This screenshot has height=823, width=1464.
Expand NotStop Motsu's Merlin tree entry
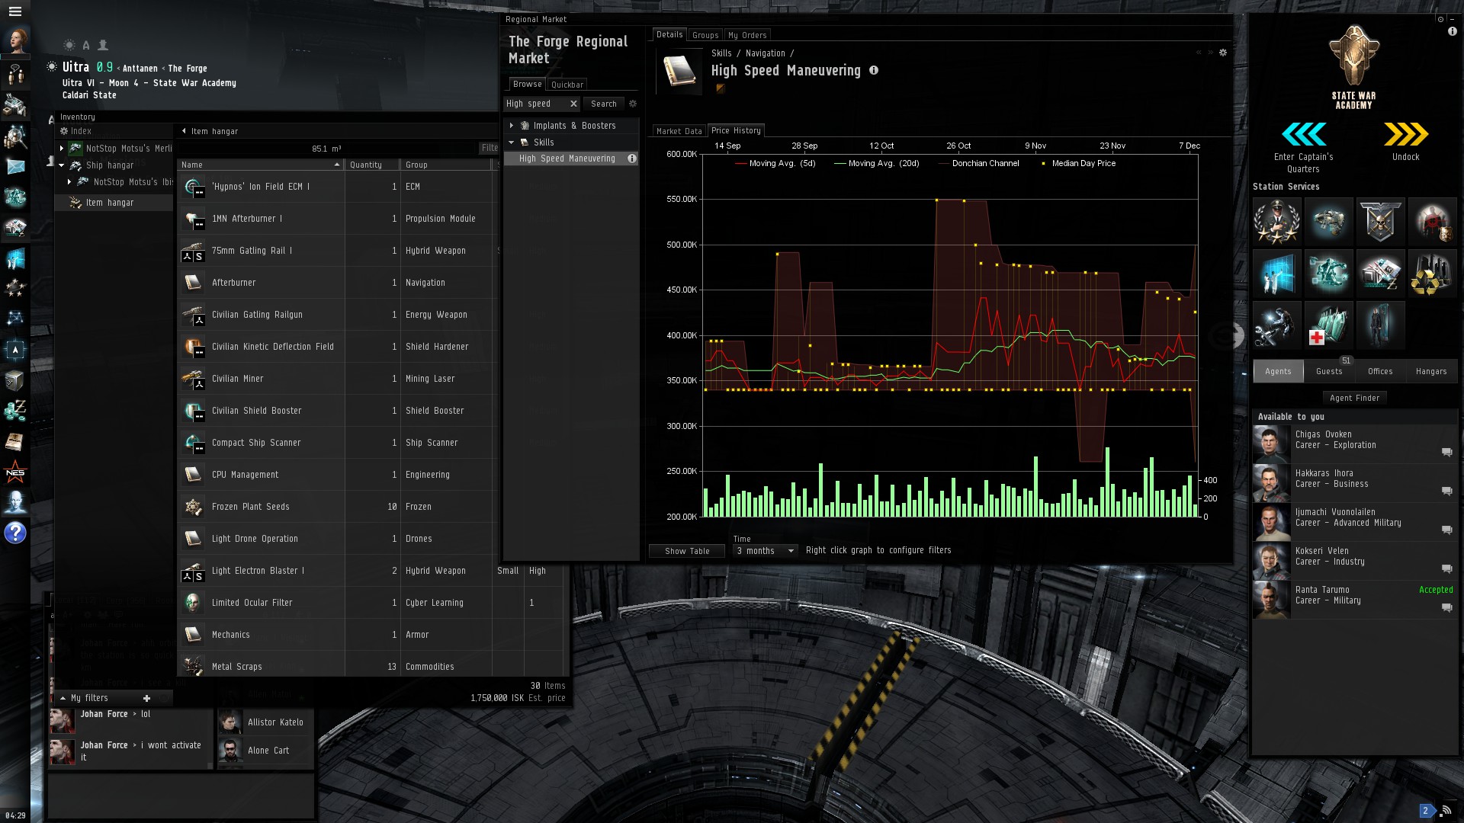click(x=62, y=149)
